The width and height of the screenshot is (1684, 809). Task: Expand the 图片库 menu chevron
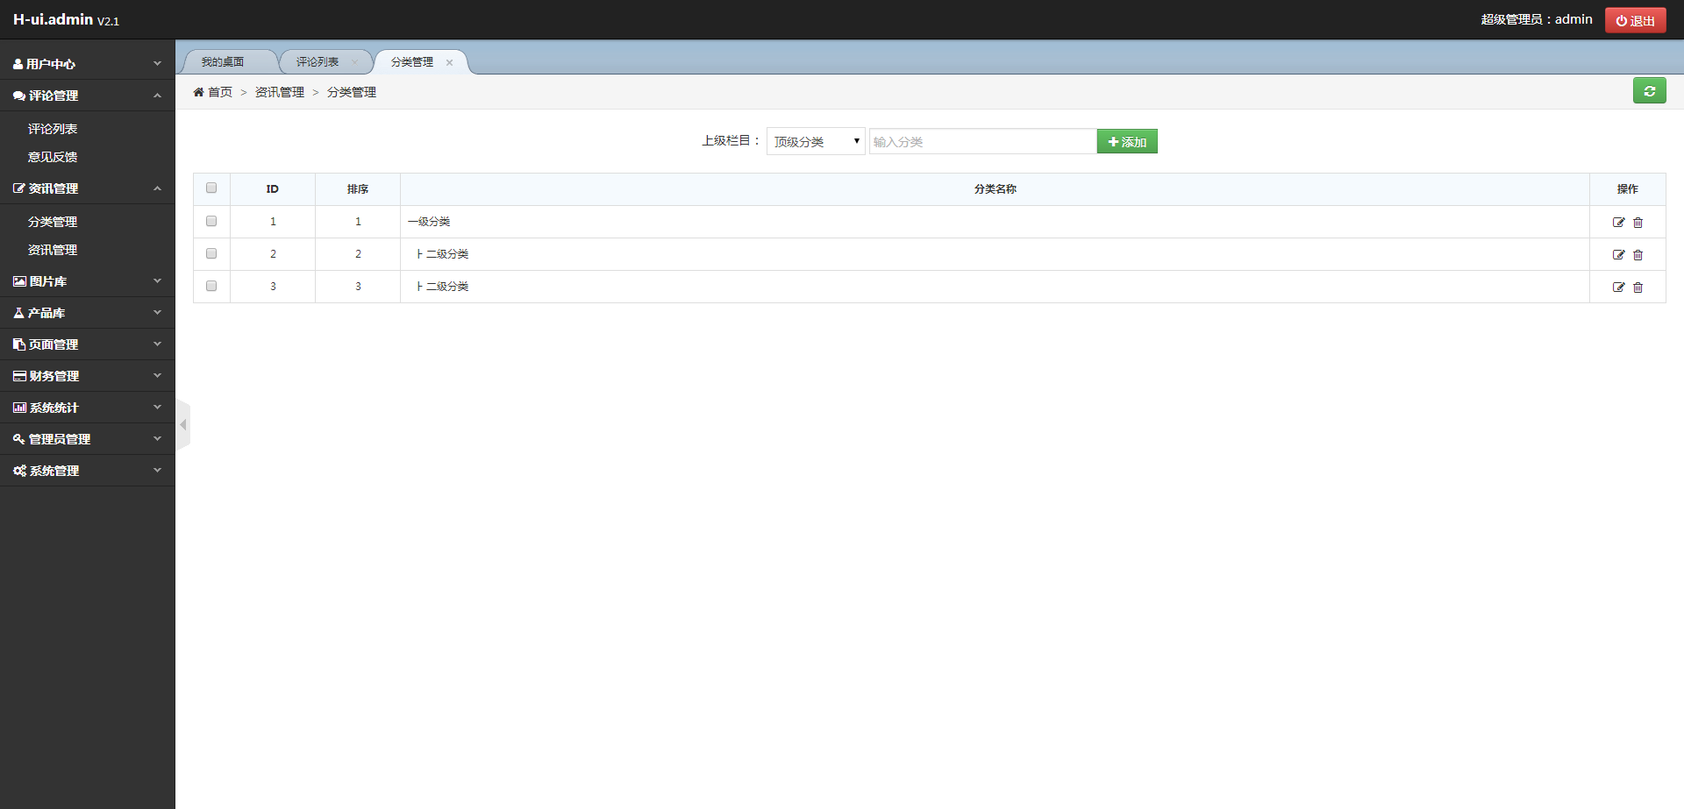point(157,280)
